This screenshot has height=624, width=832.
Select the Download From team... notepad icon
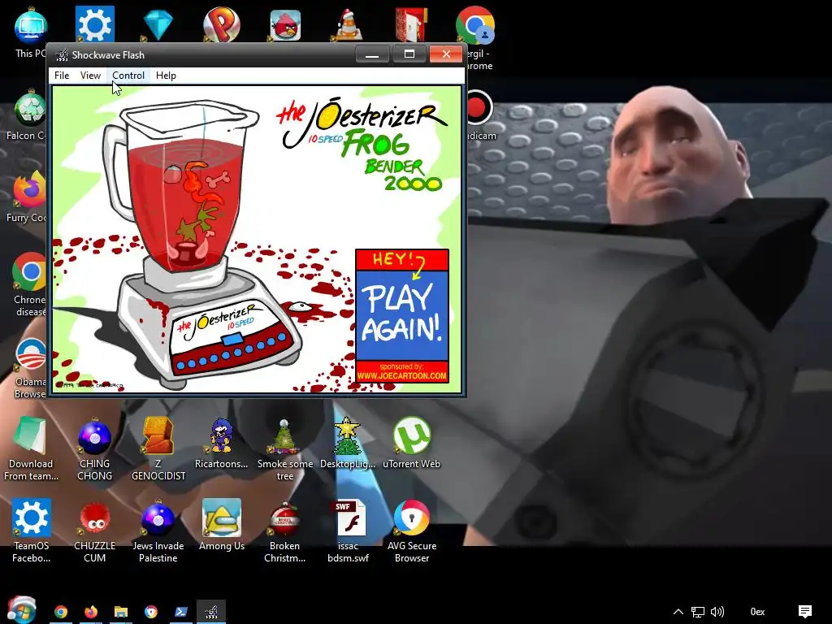click(31, 448)
